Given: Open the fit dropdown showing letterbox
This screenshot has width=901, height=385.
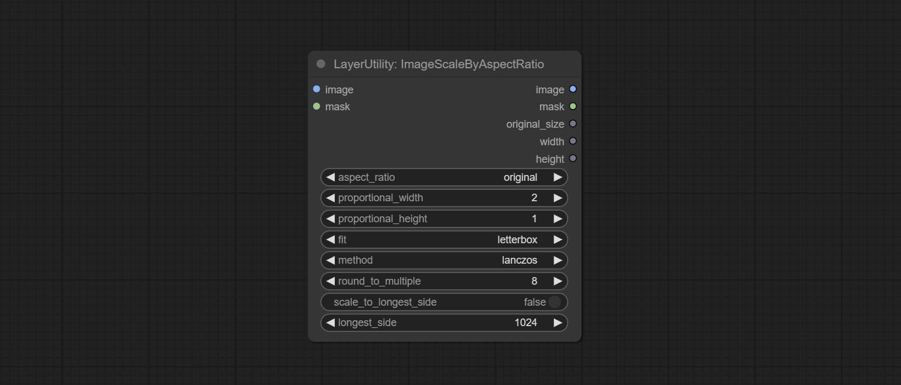Looking at the screenshot, I should [x=444, y=240].
